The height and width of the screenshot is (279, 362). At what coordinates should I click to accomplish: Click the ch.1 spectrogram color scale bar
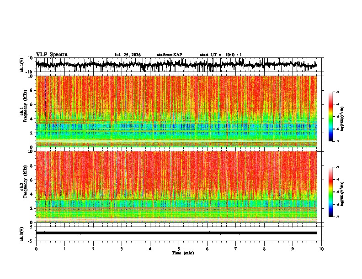tap(330, 117)
